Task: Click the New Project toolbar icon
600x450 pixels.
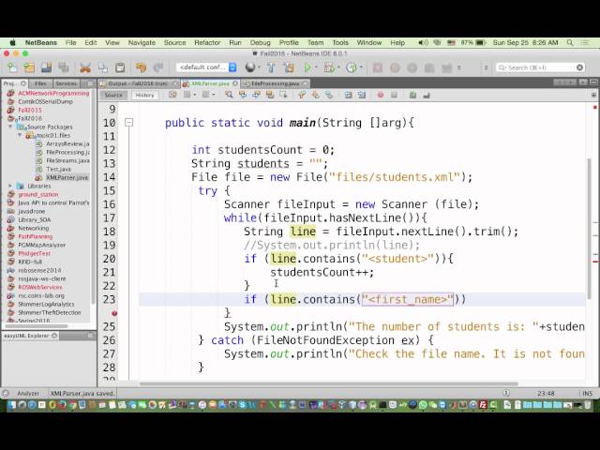Action: (29, 67)
